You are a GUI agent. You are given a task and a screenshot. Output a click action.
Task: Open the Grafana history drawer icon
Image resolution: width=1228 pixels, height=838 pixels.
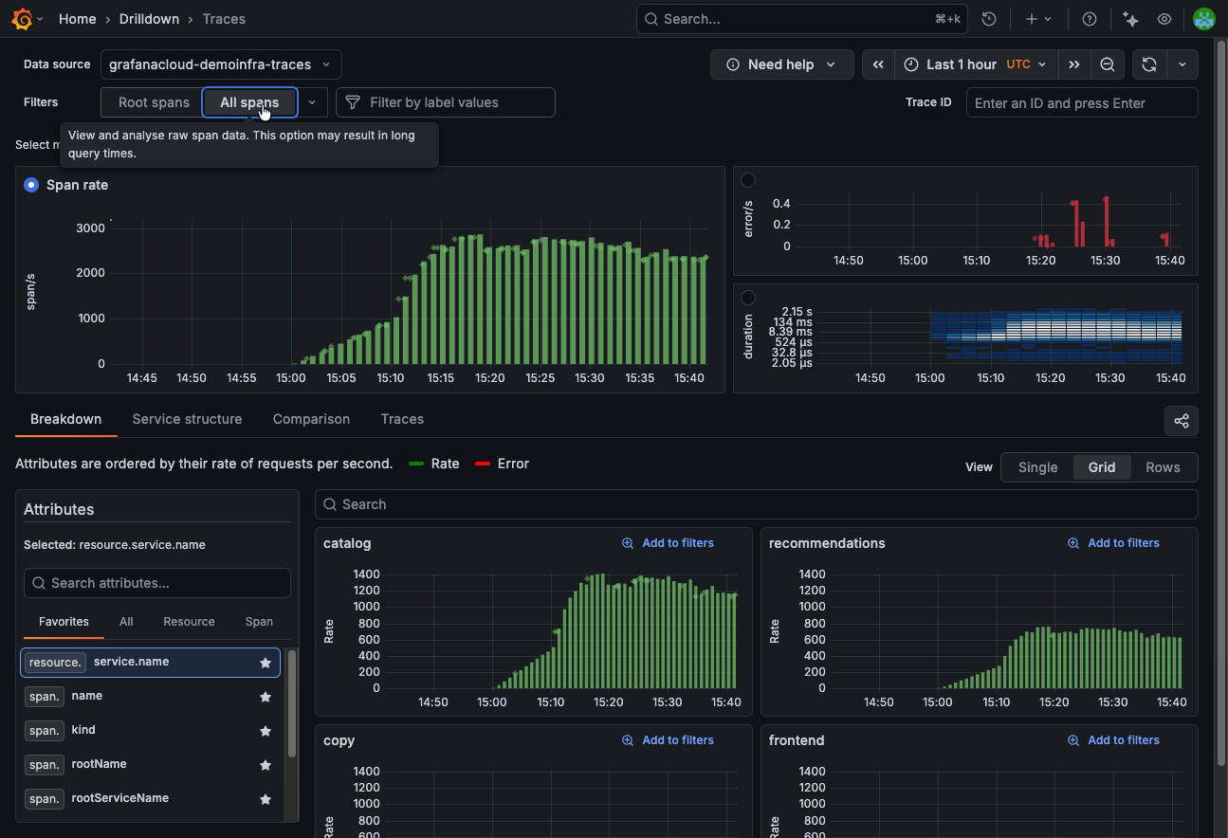click(x=989, y=18)
